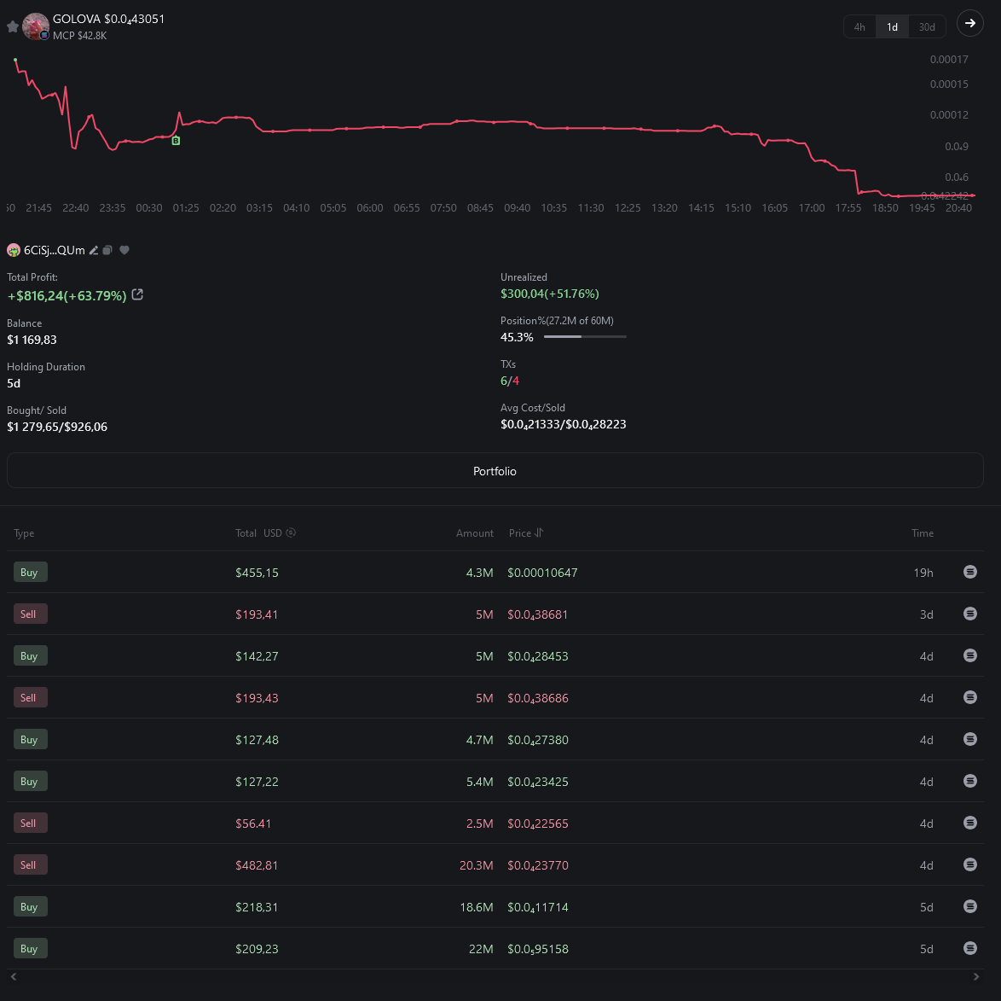Open details icon for $56.41 Sell row
The width and height of the screenshot is (1001, 1001).
pos(969,823)
